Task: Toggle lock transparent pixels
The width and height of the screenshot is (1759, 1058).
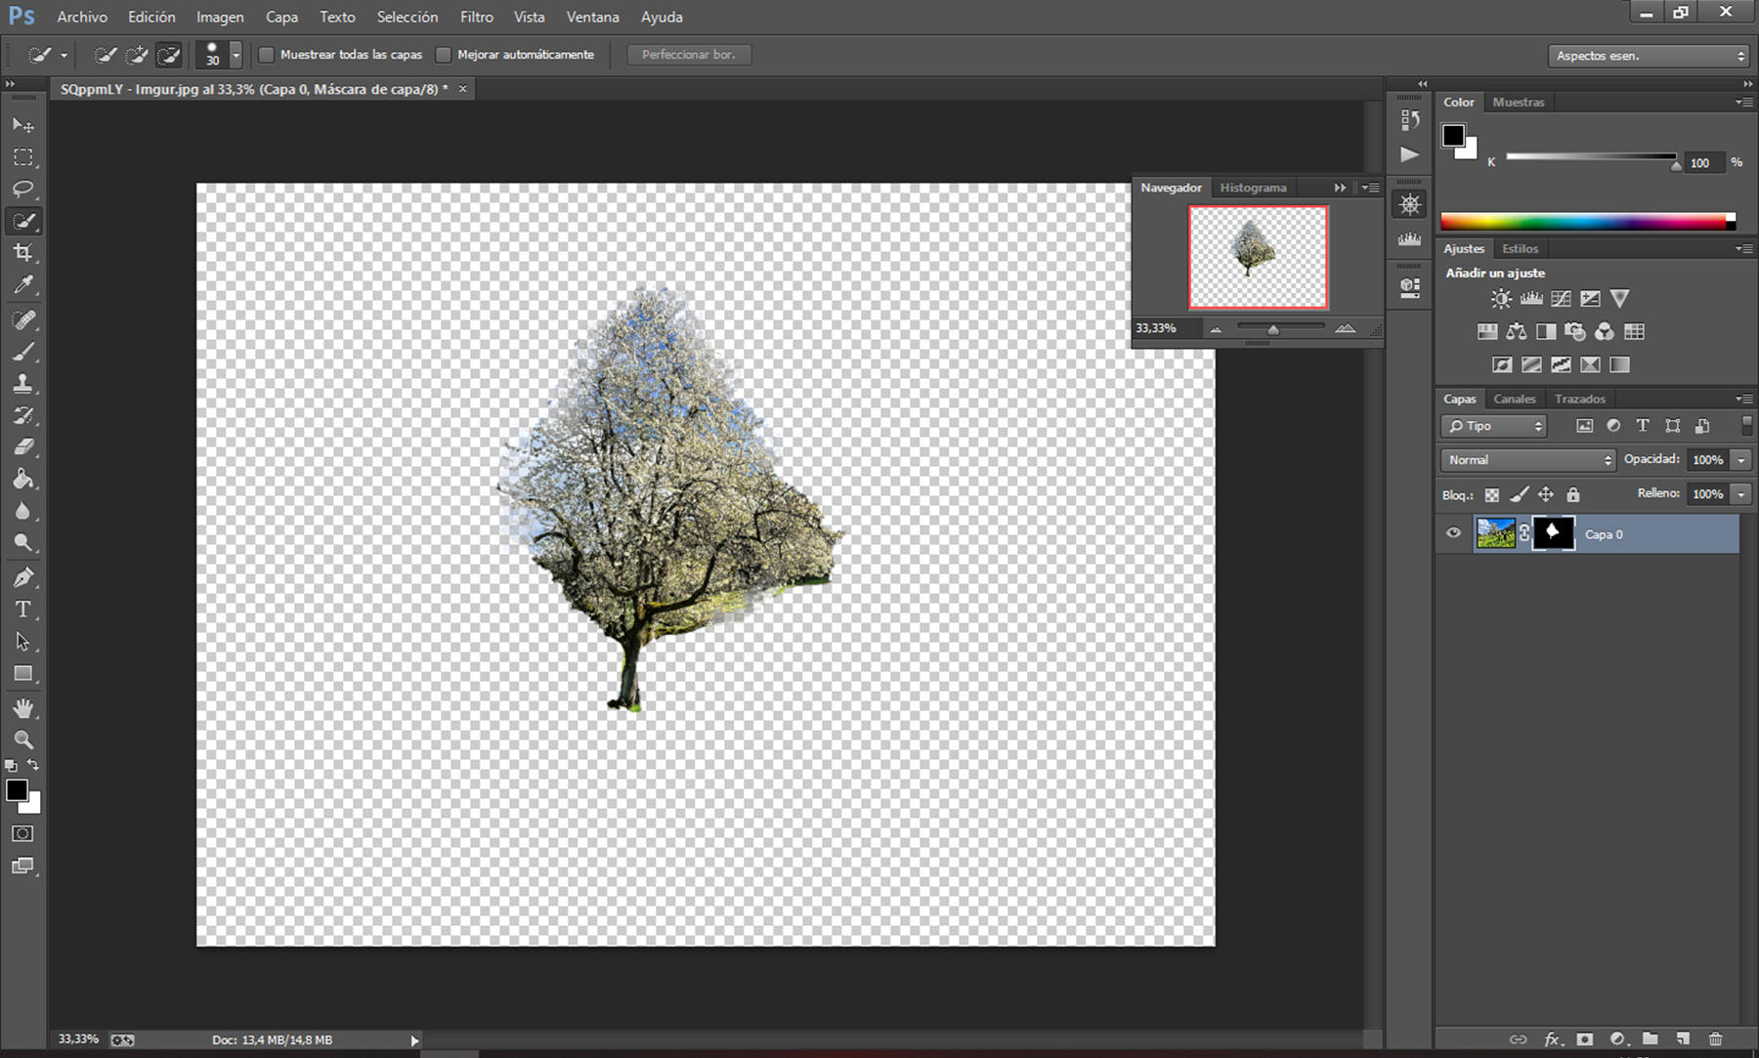Action: 1492,495
